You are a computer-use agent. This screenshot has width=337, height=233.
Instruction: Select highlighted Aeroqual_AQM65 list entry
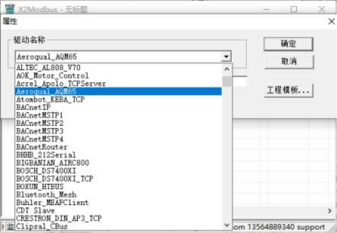click(x=119, y=92)
